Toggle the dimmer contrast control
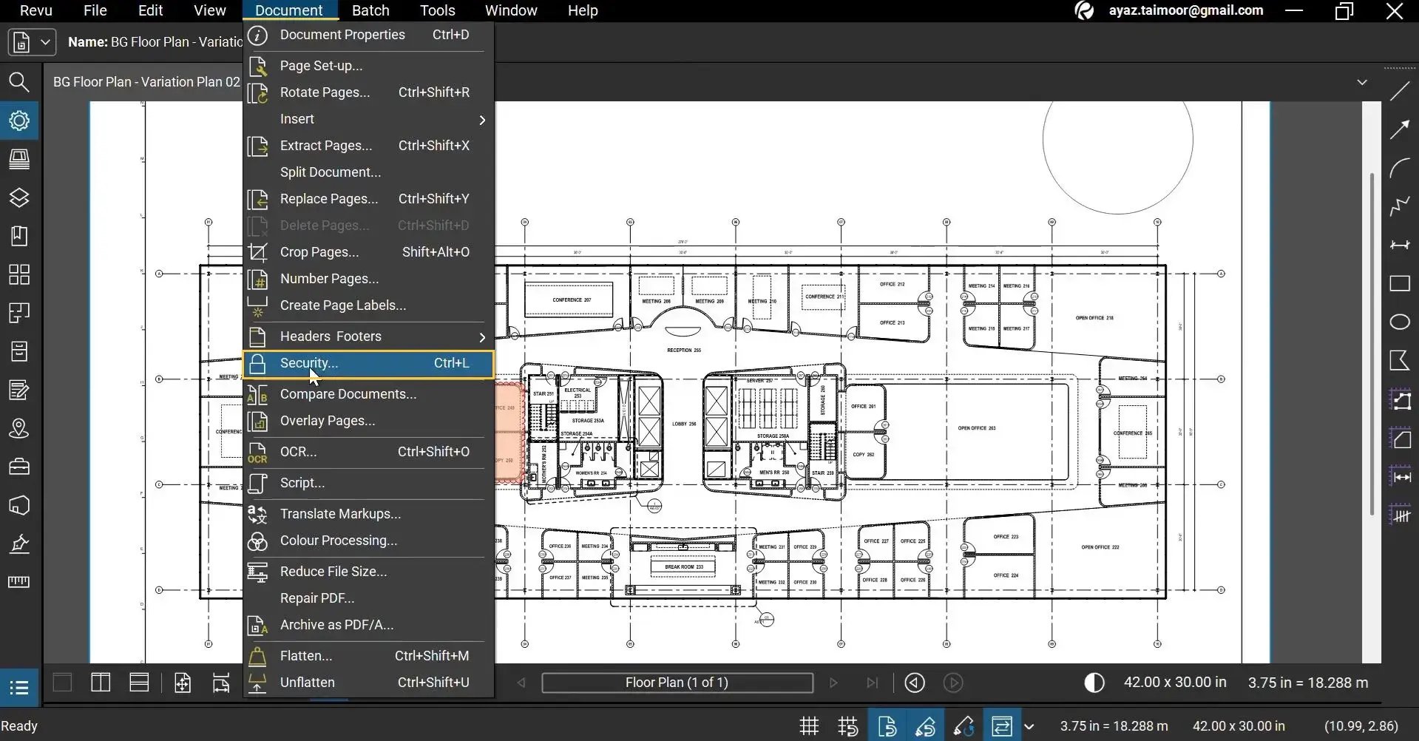The width and height of the screenshot is (1419, 741). click(1094, 683)
